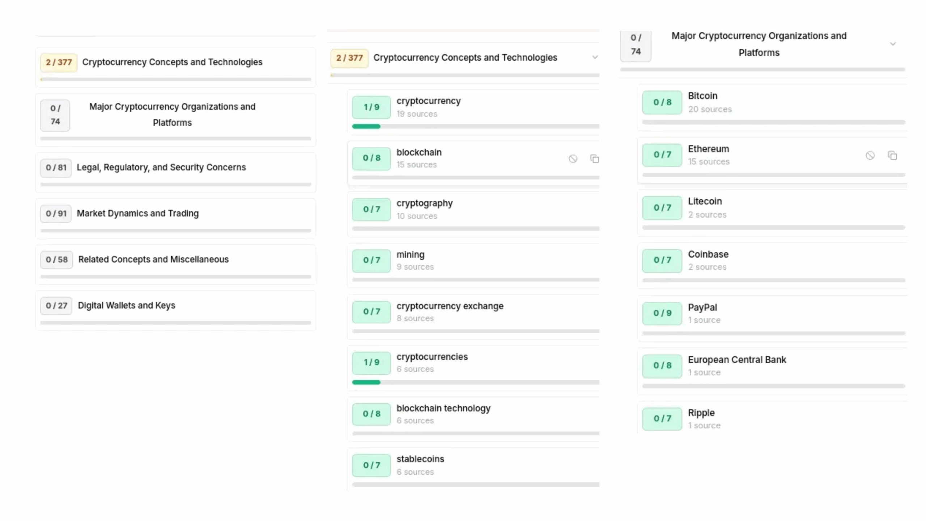Select Related Concepts and Miscellaneous category
This screenshot has height=521, width=926.
(176, 264)
